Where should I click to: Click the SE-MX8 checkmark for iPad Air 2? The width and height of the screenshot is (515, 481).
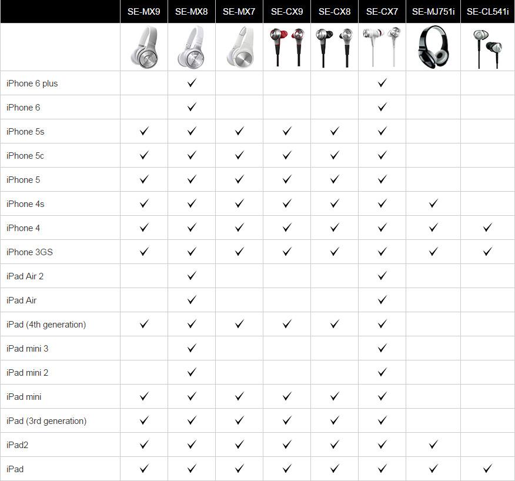[x=192, y=276]
